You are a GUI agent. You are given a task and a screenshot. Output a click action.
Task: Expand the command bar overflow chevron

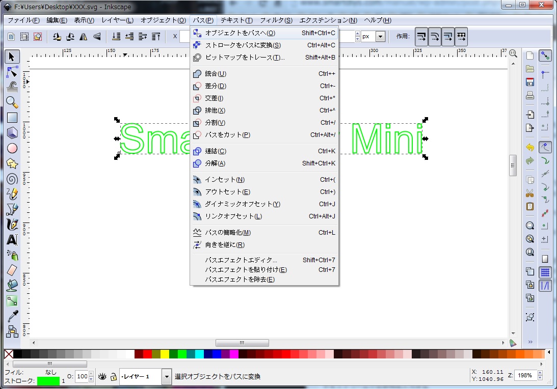[530, 342]
